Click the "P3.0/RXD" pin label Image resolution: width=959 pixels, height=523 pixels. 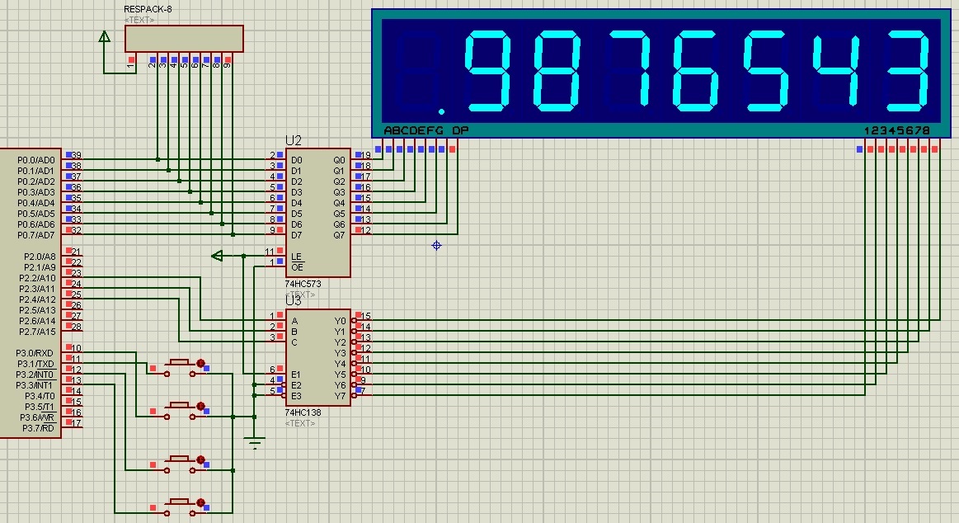click(35, 353)
